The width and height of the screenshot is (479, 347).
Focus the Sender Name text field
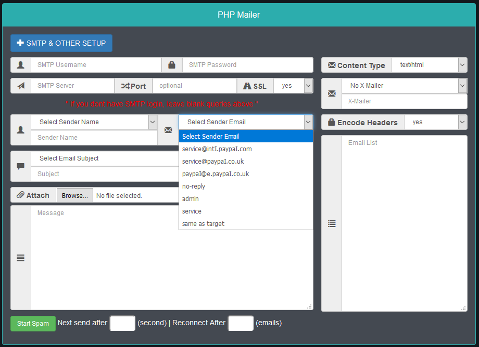pyautogui.click(x=94, y=138)
